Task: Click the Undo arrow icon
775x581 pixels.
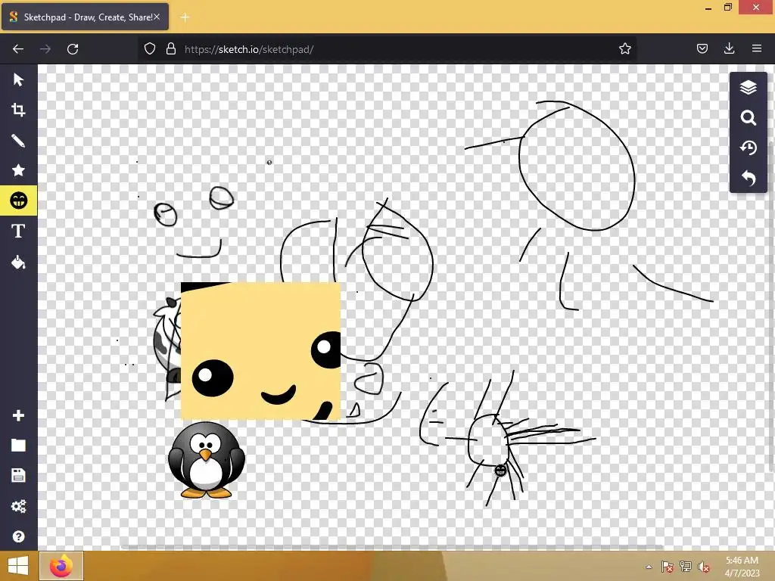Action: pyautogui.click(x=749, y=178)
